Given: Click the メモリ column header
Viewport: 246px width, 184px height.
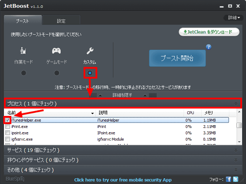Looking at the screenshot, I should [215, 112].
